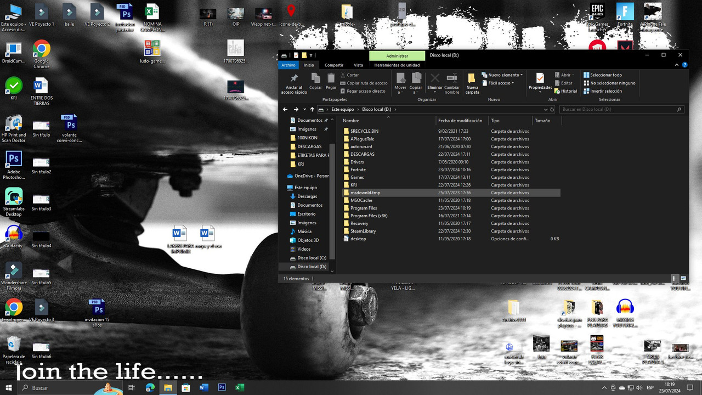The image size is (702, 395).
Task: Click the Copiar ribbon icon
Action: pyautogui.click(x=315, y=81)
